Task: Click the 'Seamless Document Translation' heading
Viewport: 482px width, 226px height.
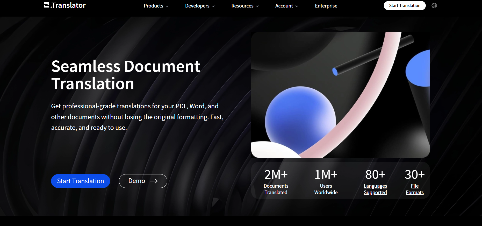Action: coord(126,75)
